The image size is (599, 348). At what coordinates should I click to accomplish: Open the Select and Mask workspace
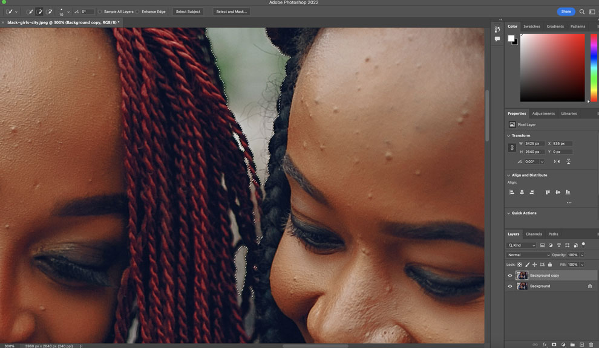(231, 11)
